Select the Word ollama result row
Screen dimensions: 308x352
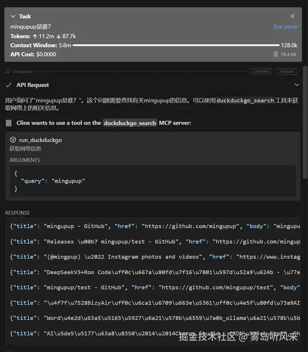(x=155, y=318)
